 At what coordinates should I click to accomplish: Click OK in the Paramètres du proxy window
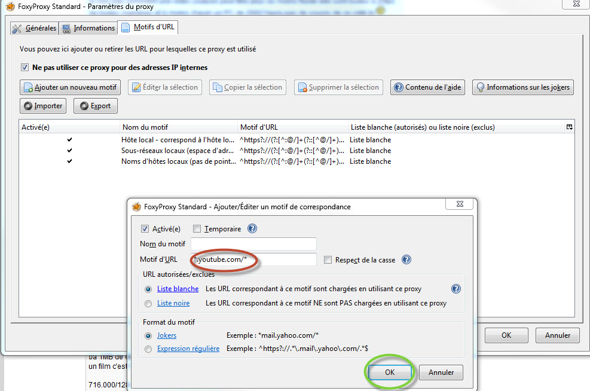[506, 335]
